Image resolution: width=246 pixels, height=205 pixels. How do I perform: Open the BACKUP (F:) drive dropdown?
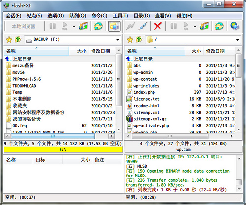[118, 40]
